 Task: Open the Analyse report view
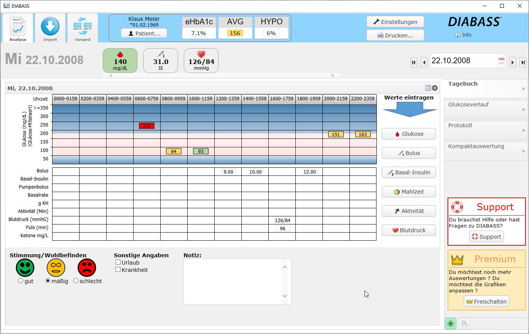click(x=18, y=28)
